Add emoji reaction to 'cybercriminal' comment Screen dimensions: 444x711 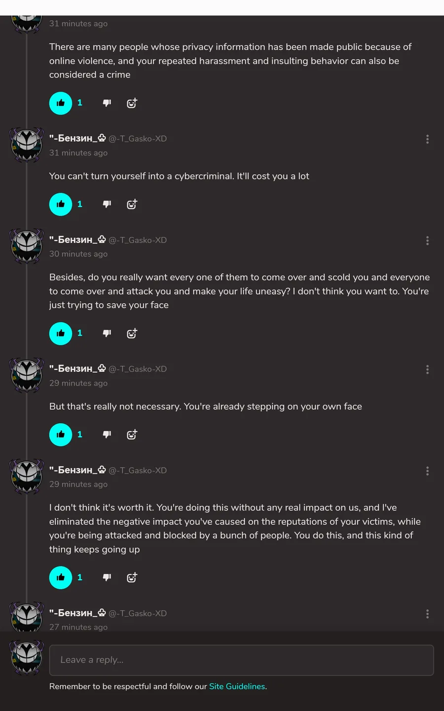[132, 204]
